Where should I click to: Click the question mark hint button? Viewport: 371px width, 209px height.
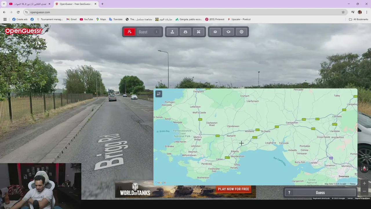[289, 193]
